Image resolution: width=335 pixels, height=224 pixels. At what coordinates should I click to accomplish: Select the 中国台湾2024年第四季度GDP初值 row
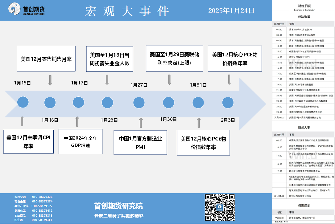coord(303,52)
